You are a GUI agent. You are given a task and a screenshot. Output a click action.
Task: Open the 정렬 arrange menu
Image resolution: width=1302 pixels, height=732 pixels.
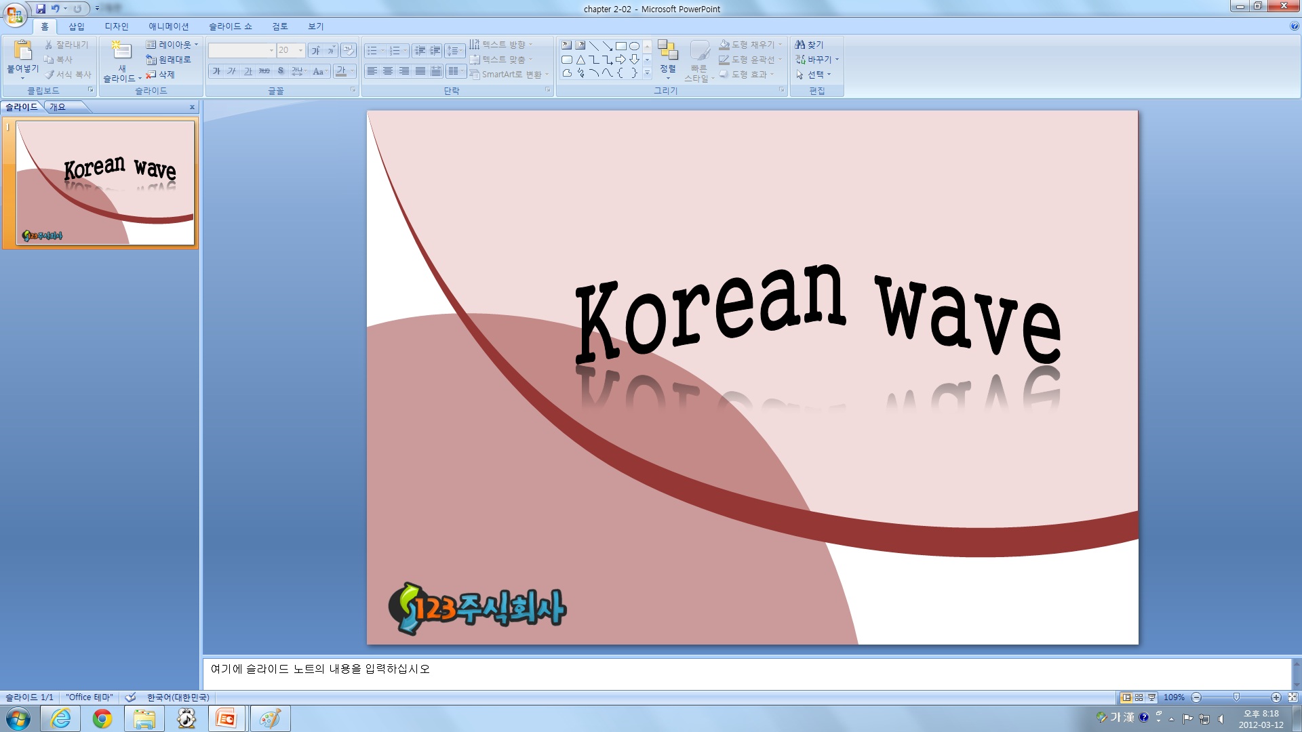[668, 60]
